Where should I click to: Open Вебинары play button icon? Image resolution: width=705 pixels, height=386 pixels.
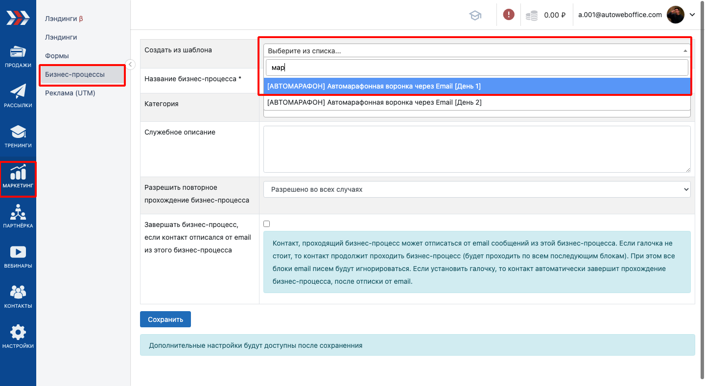click(x=18, y=256)
